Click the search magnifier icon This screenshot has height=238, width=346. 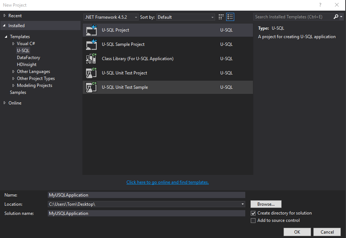click(336, 17)
